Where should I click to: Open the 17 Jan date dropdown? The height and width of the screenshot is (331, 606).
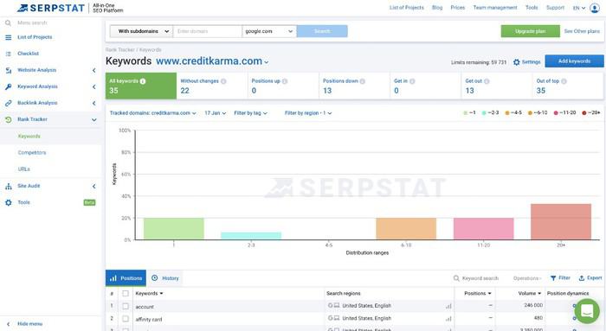click(x=216, y=113)
